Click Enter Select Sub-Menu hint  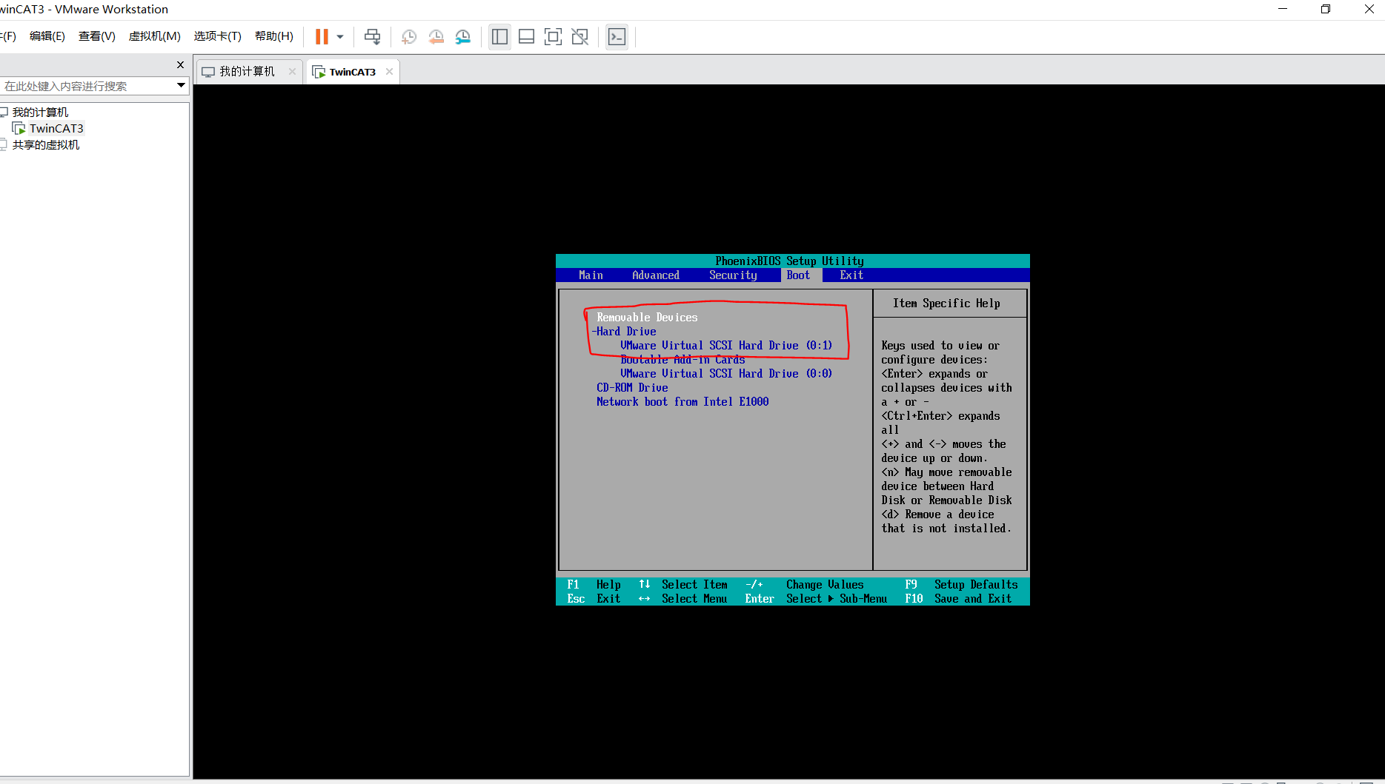tap(816, 599)
